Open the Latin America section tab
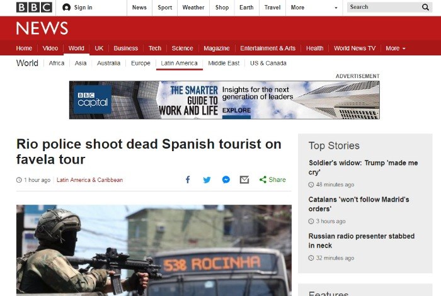This screenshot has width=441, height=296. click(179, 64)
